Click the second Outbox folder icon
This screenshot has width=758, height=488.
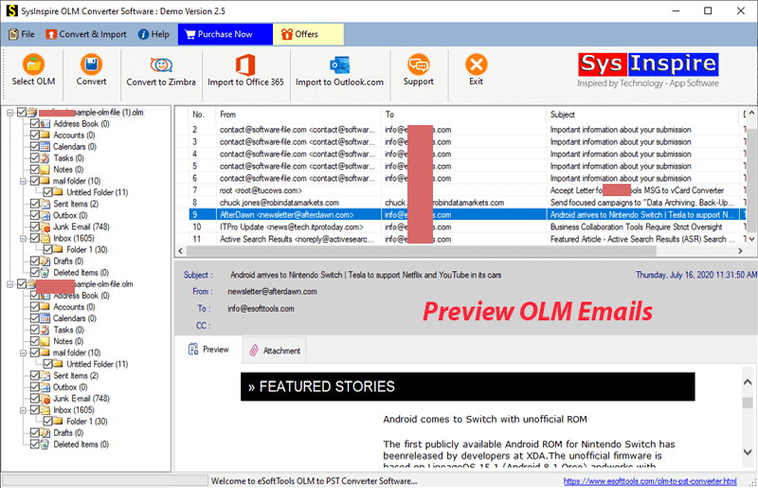coord(45,388)
